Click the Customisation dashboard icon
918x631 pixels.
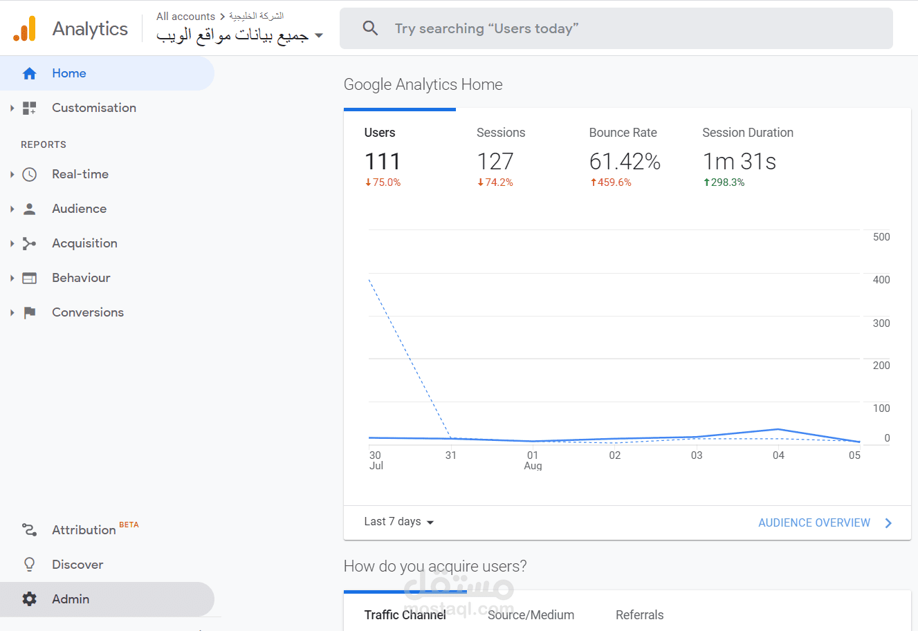click(x=29, y=108)
